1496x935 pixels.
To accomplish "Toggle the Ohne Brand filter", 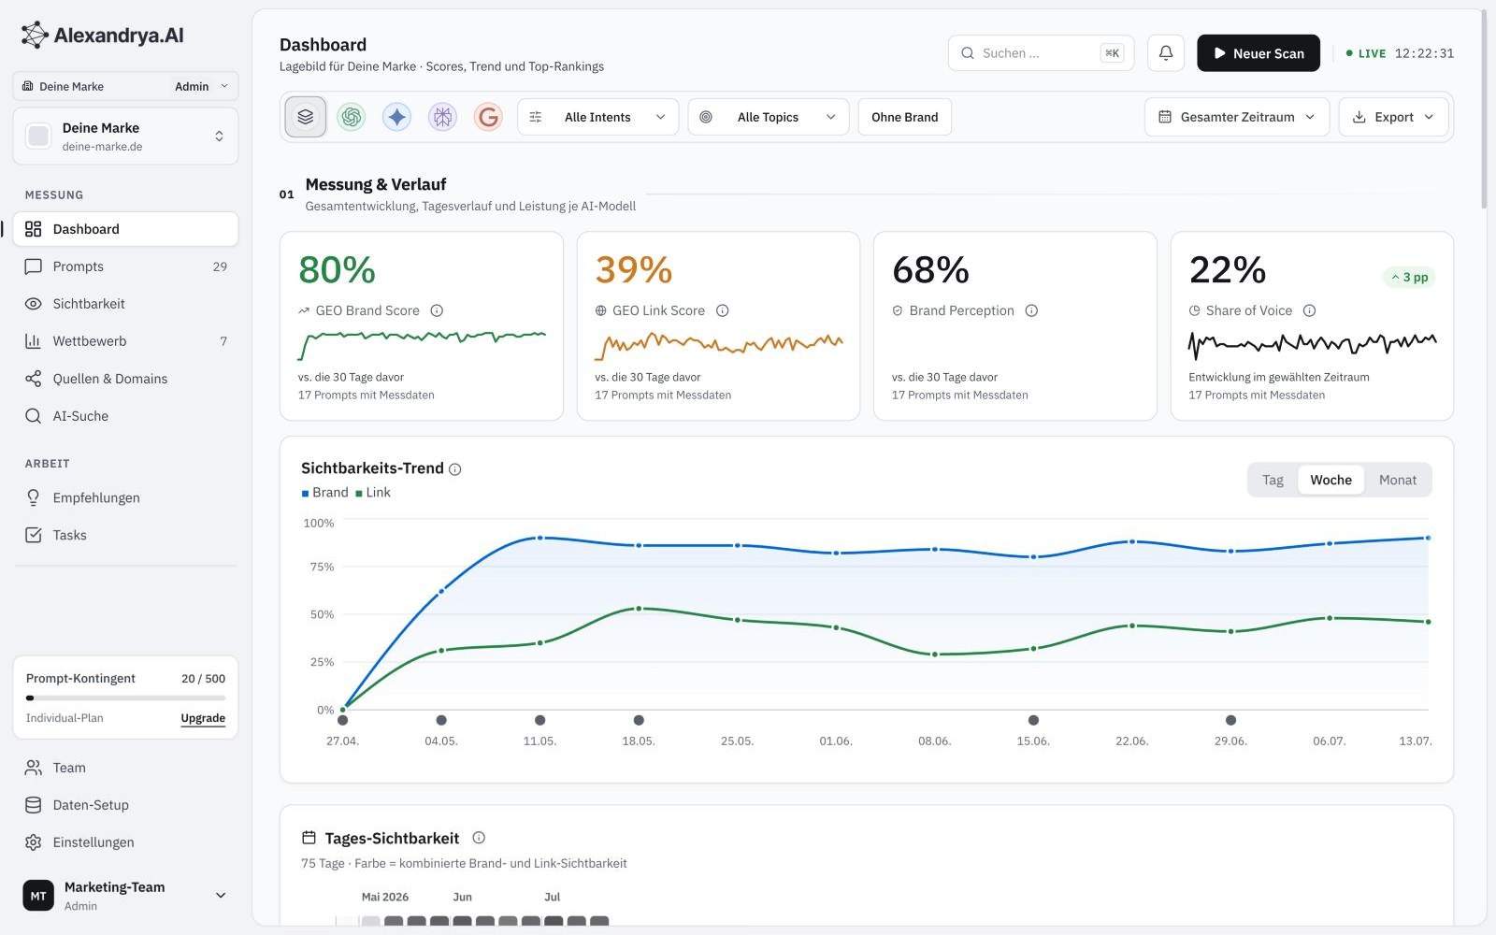I will [904, 117].
